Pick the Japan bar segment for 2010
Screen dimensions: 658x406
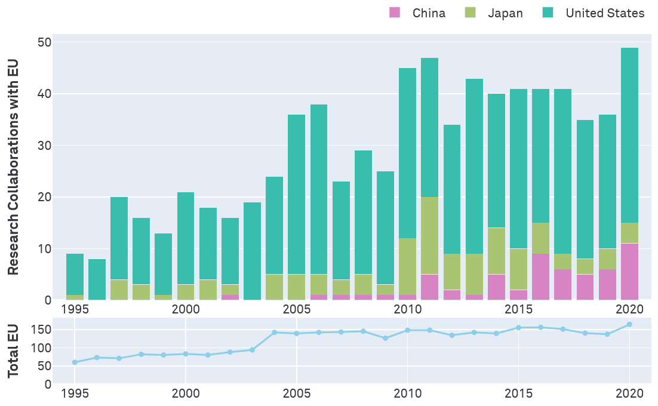tap(408, 267)
